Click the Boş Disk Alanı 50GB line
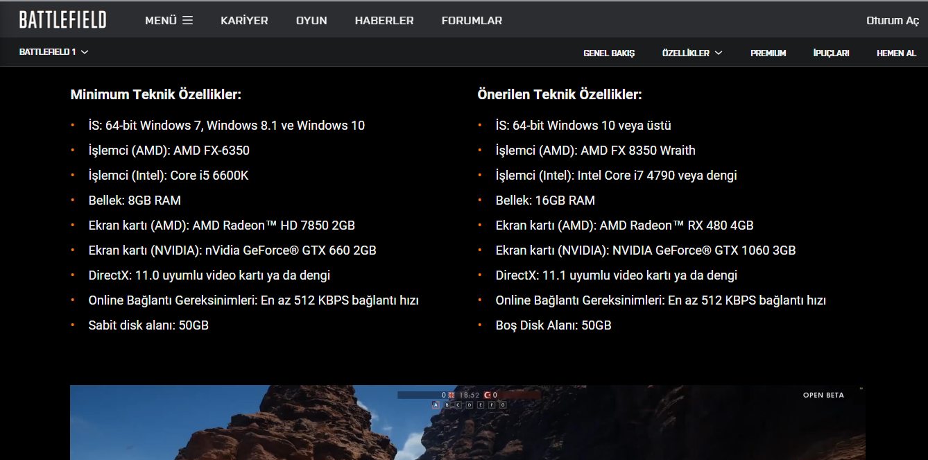 [553, 325]
